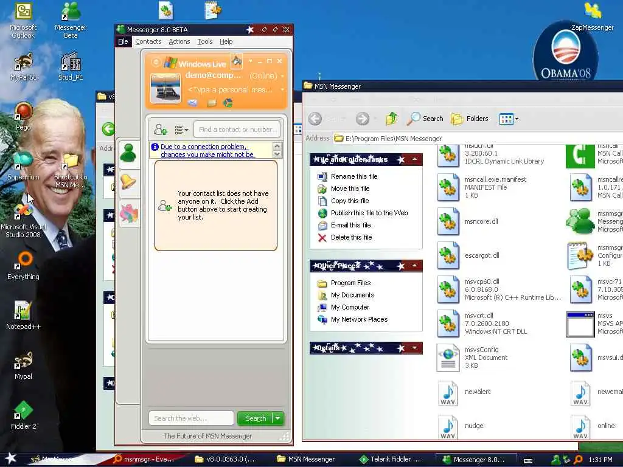Open the Tools menu in Messenger
The height and width of the screenshot is (467, 623).
point(204,41)
